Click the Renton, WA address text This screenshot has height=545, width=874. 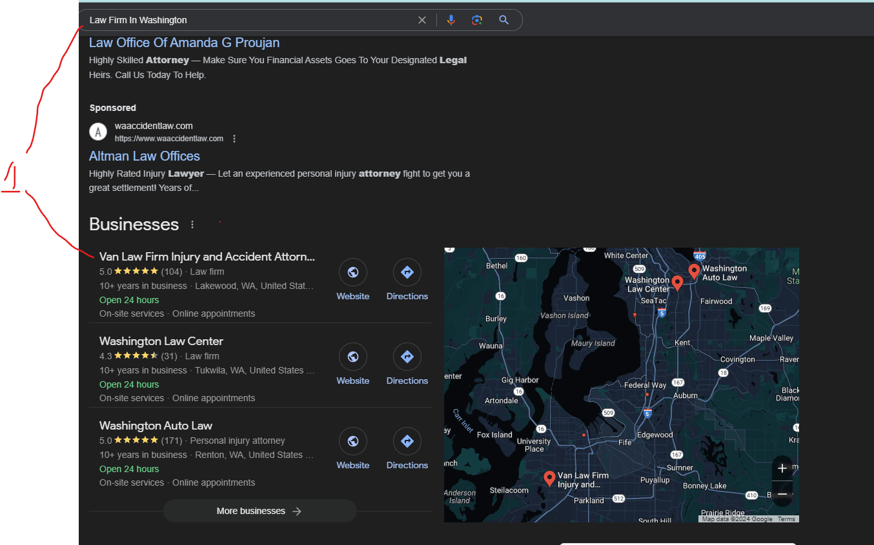[x=254, y=455]
